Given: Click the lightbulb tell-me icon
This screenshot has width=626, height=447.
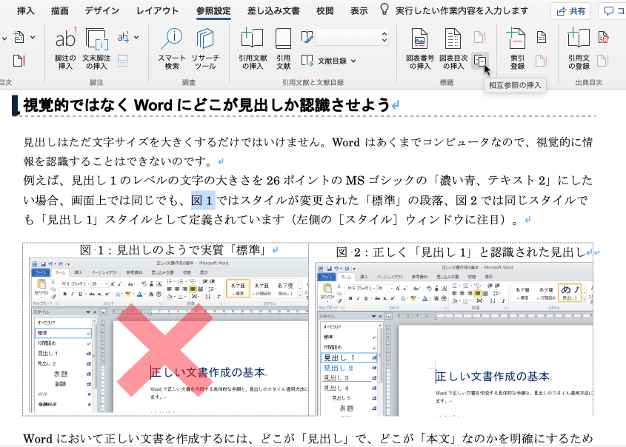Looking at the screenshot, I should point(384,10).
